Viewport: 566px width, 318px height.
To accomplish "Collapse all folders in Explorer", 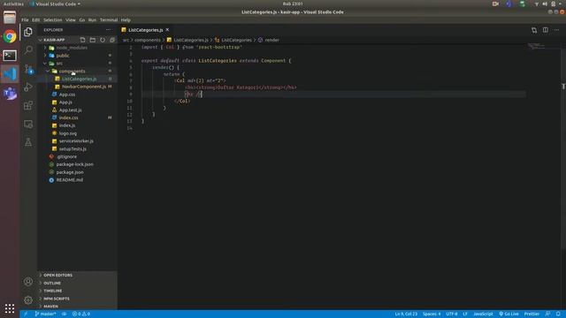I will [112, 40].
